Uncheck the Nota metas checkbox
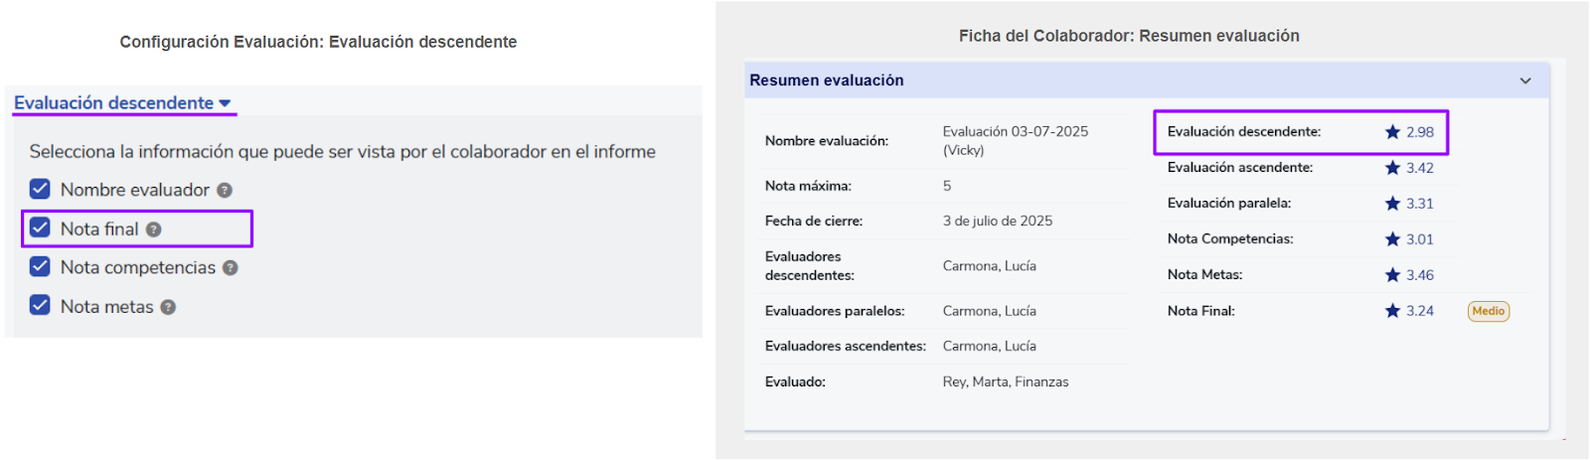 click(x=40, y=305)
